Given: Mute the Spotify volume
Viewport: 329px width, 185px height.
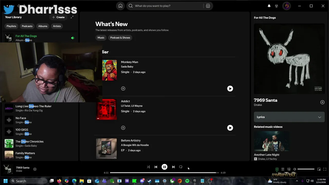Looking at the screenshot, I should (295, 169).
